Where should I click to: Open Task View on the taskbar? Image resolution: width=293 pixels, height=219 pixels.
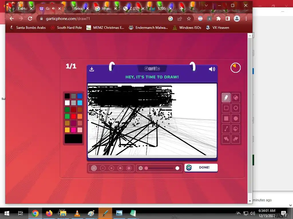[x=21, y=213]
